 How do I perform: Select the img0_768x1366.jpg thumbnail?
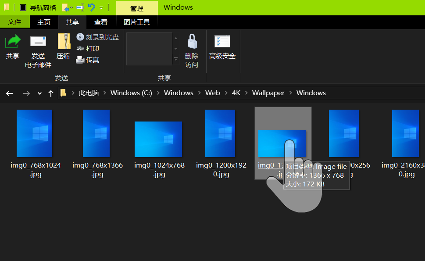pos(96,133)
